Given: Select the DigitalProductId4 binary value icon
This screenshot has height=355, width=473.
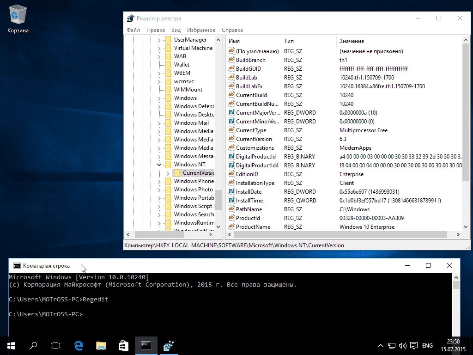Looking at the screenshot, I should click(x=231, y=165).
